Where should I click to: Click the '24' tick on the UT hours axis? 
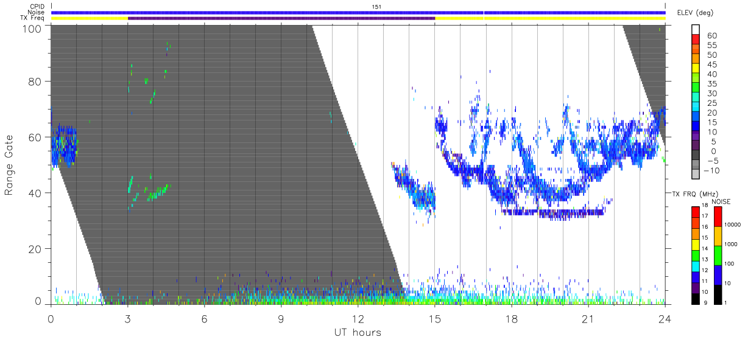point(665,319)
